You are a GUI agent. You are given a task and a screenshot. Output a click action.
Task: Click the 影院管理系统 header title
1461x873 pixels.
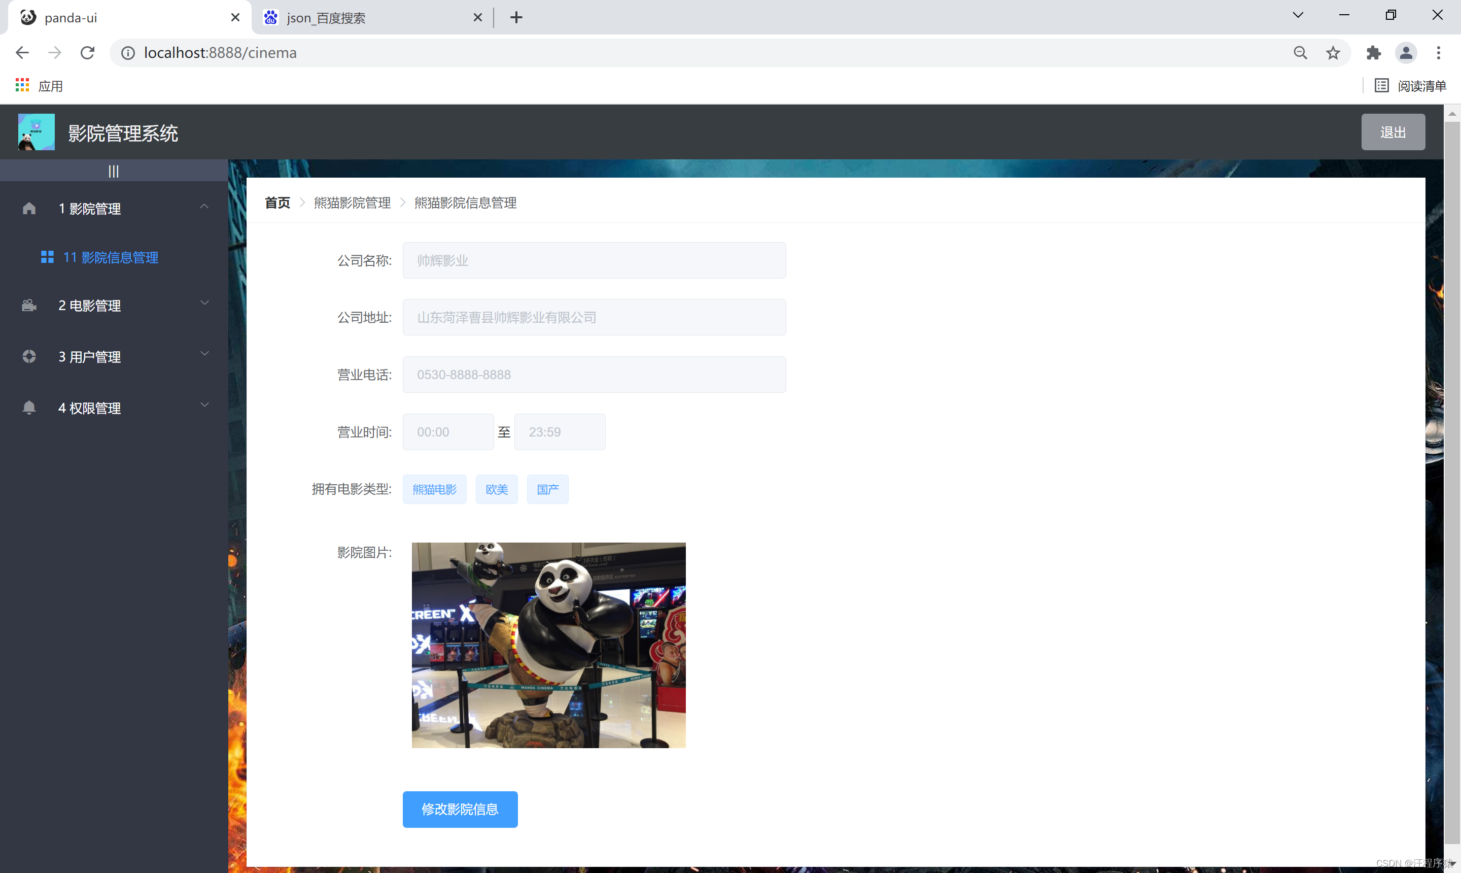[123, 133]
